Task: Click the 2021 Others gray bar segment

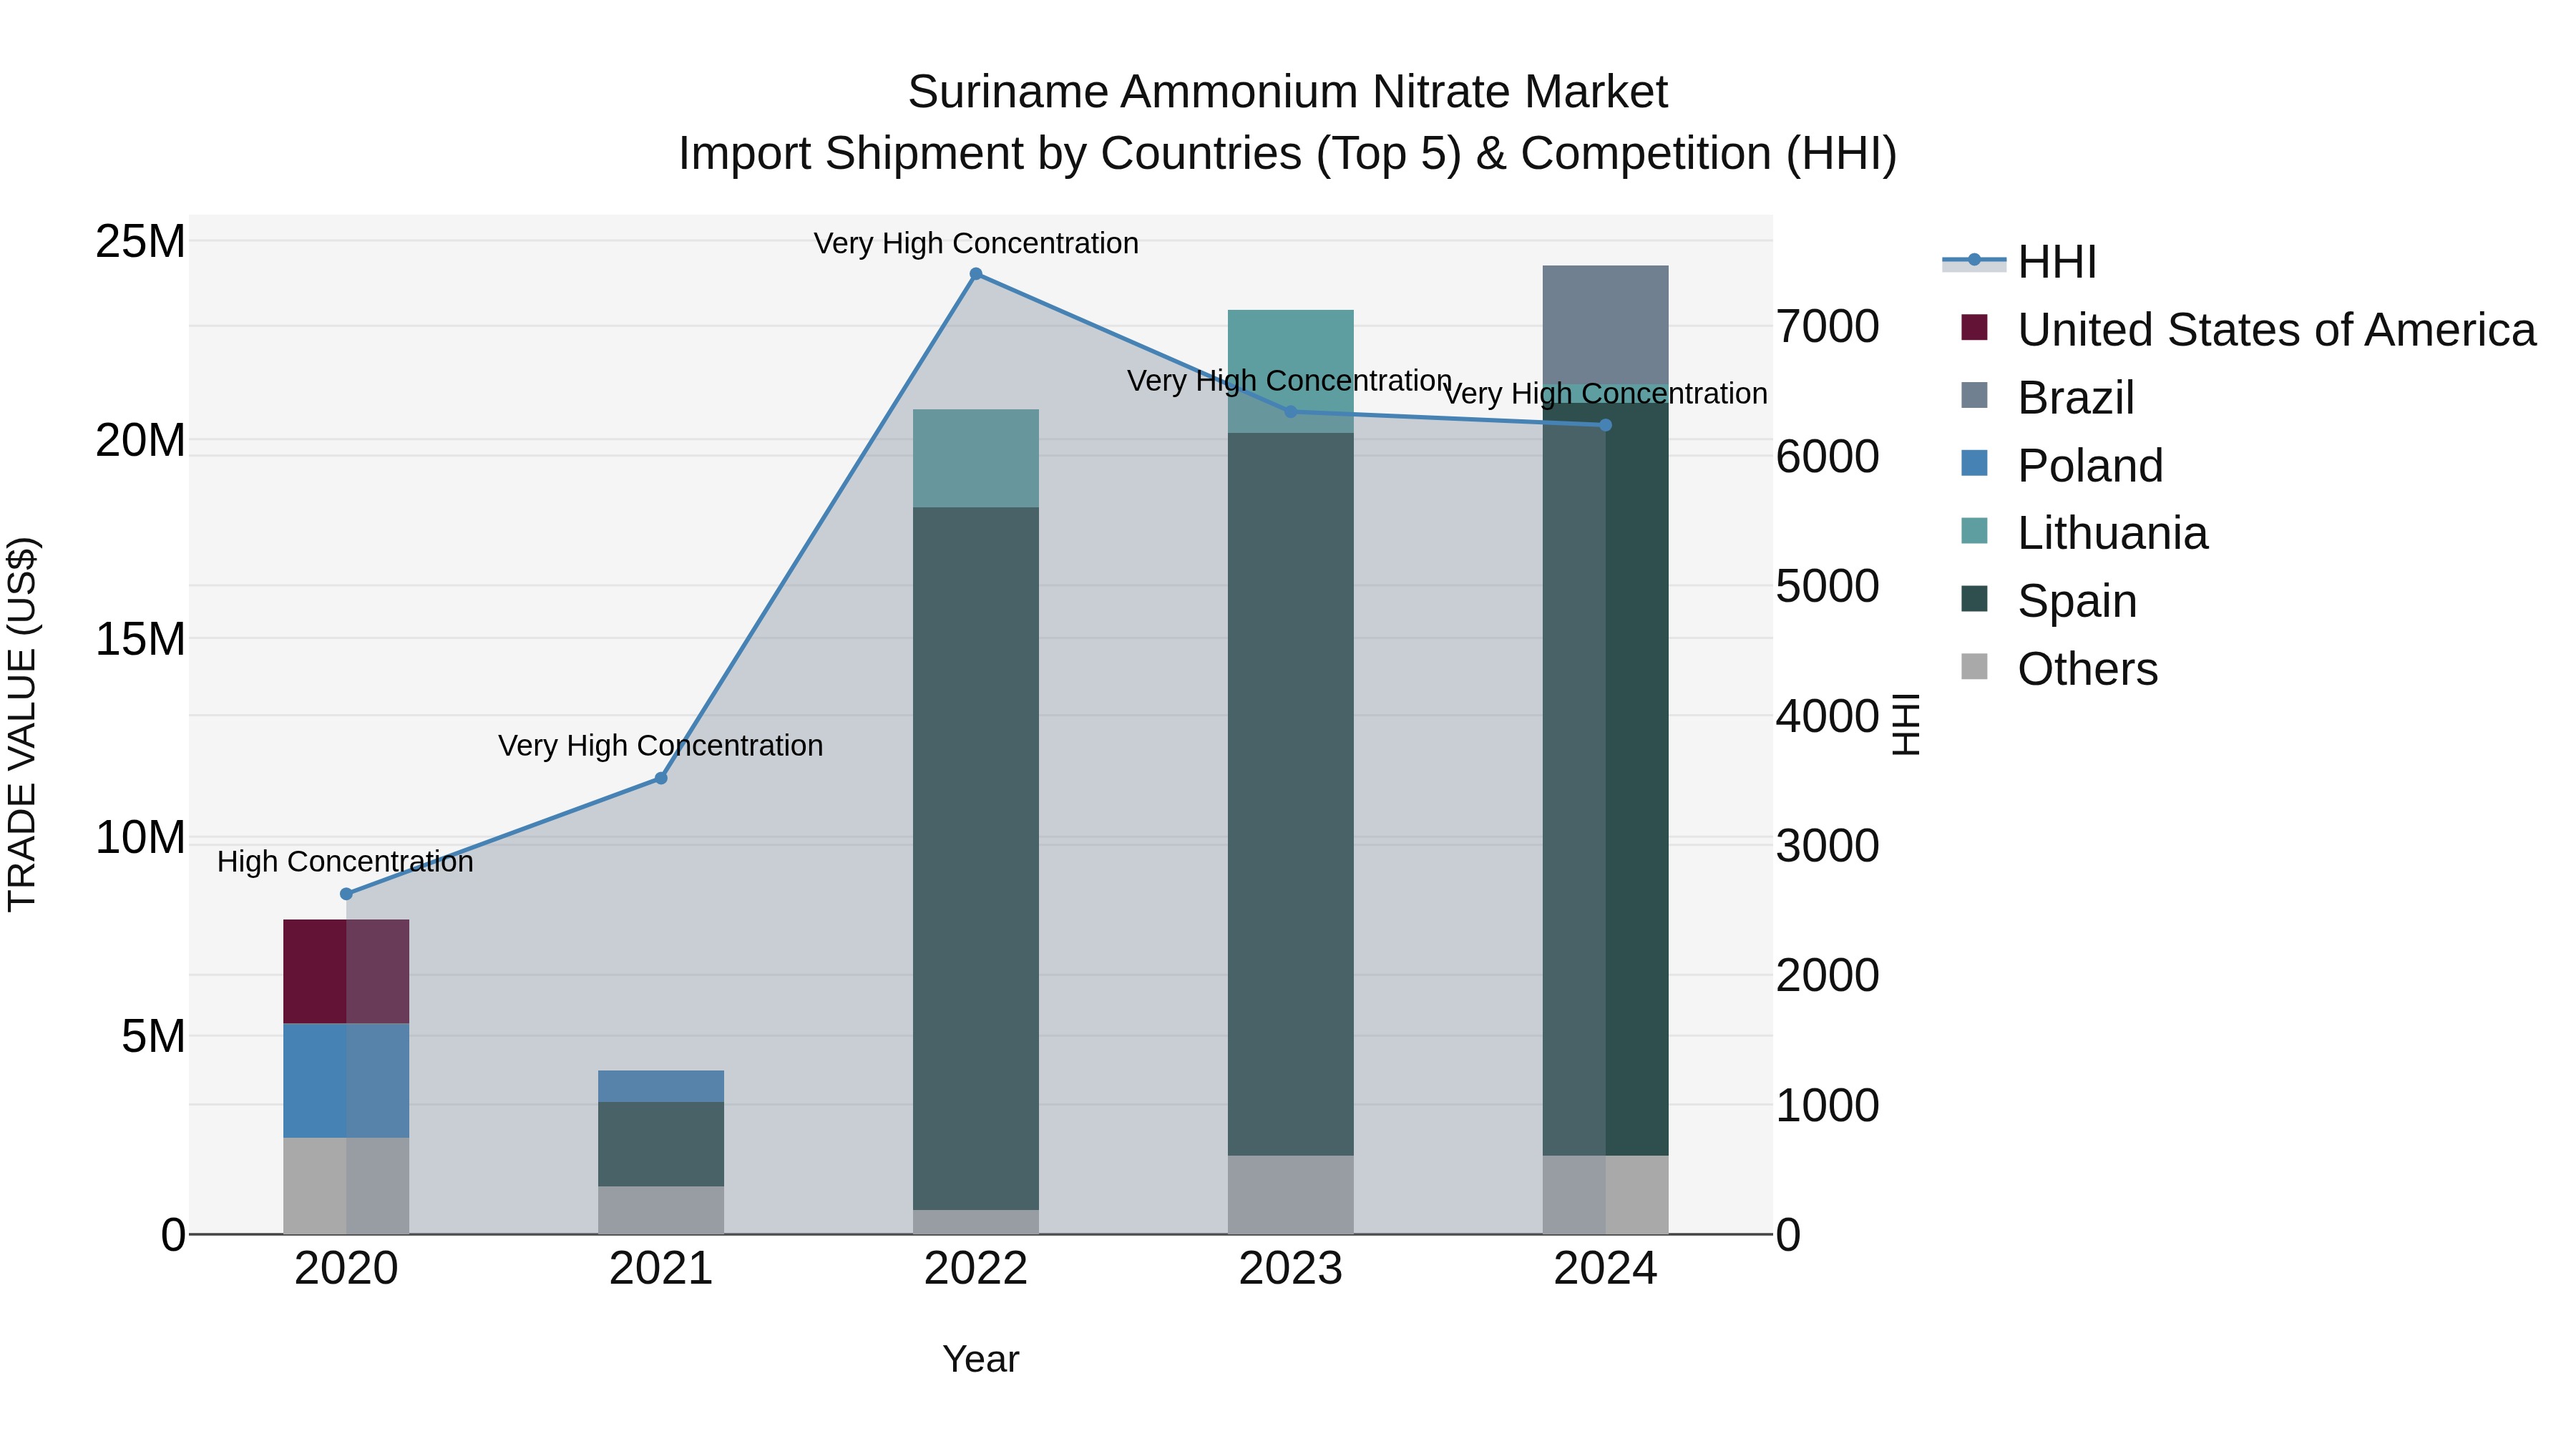Action: coord(661,1210)
